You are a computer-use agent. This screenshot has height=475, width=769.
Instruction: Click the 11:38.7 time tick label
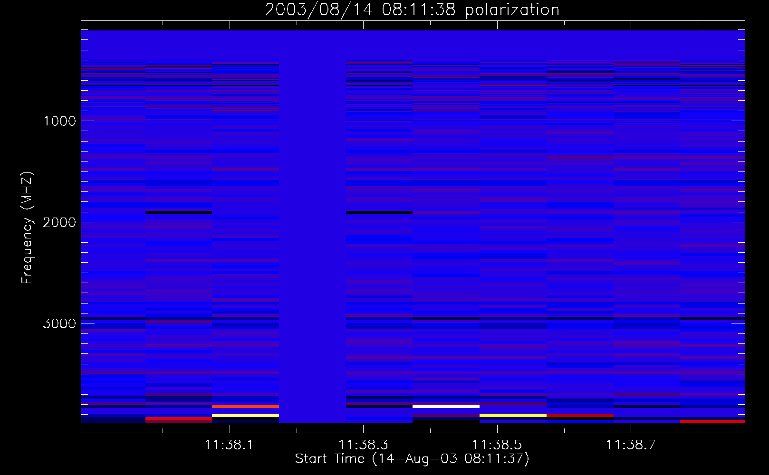click(631, 445)
